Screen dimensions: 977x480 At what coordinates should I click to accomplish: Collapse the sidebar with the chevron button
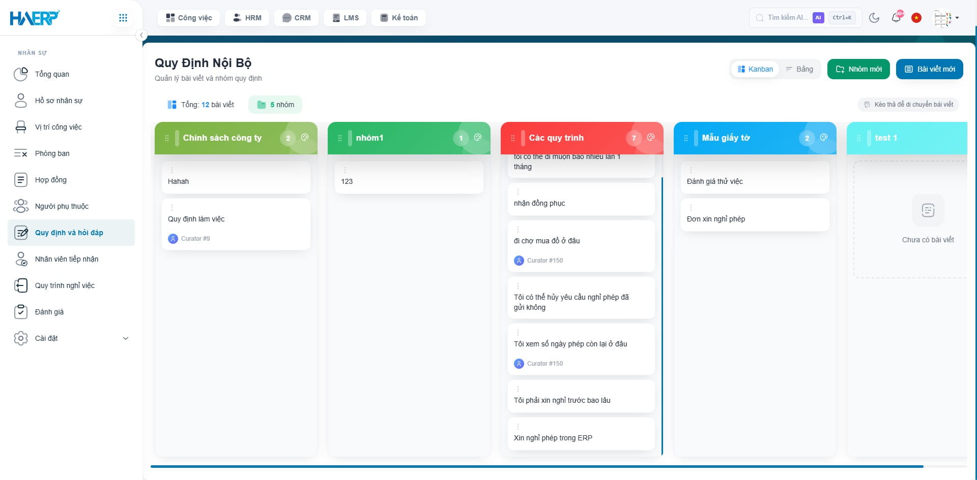pyautogui.click(x=141, y=35)
